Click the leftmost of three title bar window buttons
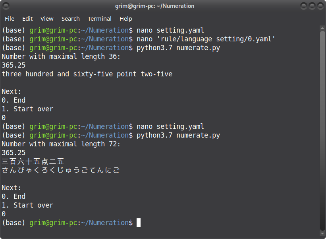Viewport: 326px width, 239px height. 304,6
